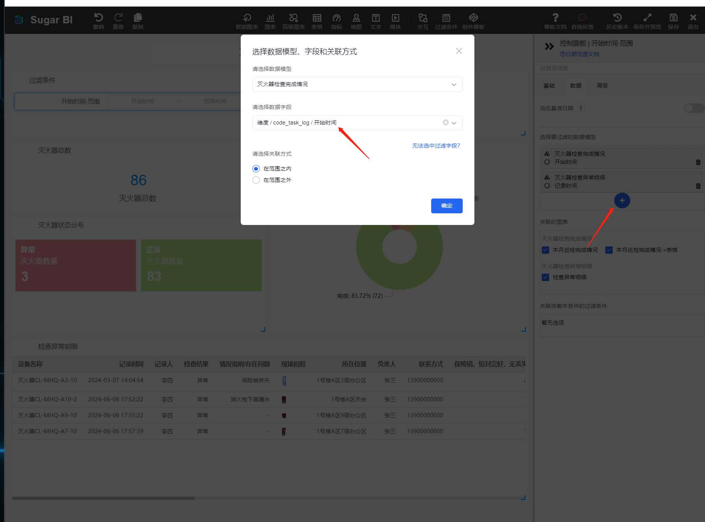Open the 灭火器检查完成情况 data model dropdown
Viewport: 705px width, 522px height.
click(x=357, y=84)
